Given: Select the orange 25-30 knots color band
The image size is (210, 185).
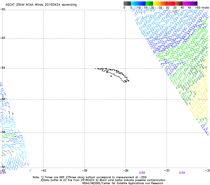Looking at the screenshot, I should 164,3.
